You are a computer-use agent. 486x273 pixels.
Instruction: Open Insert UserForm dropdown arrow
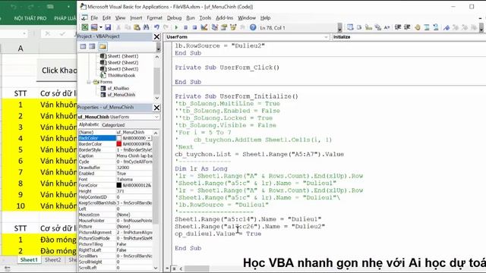click(x=101, y=27)
